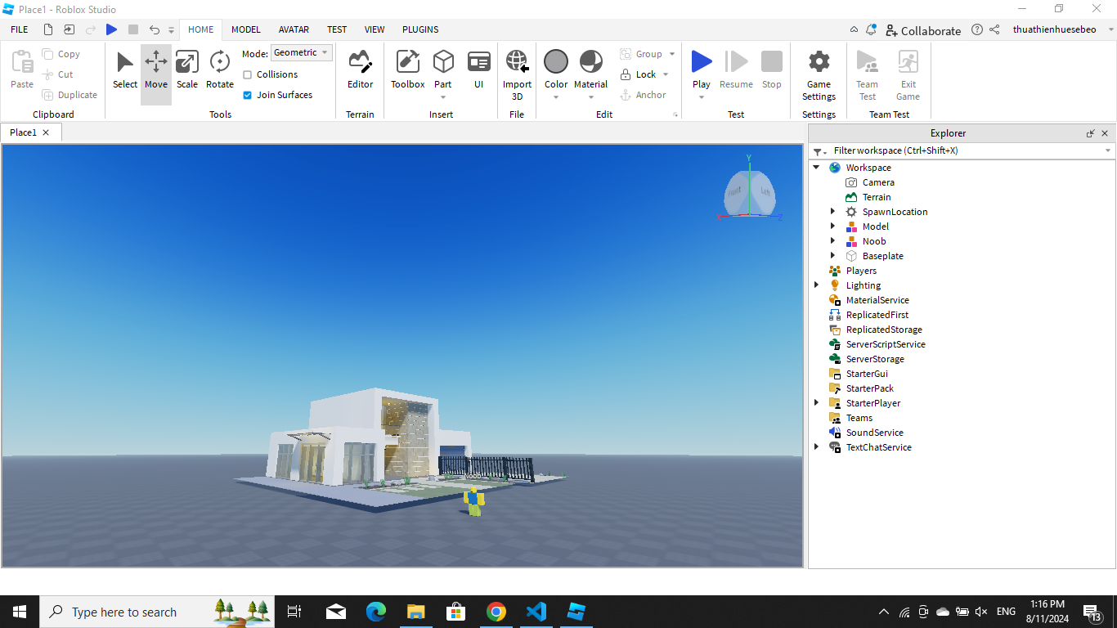Open Google Chrome from taskbar

[496, 612]
